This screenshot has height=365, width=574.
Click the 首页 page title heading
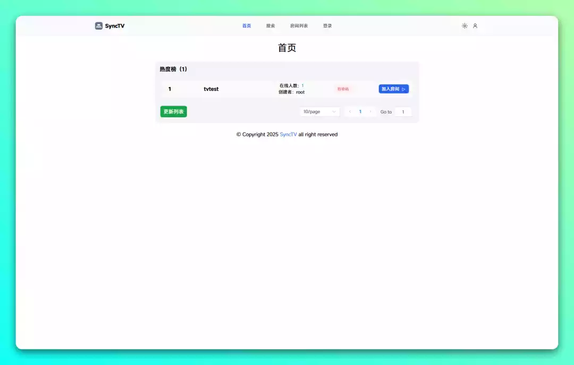[x=287, y=48]
